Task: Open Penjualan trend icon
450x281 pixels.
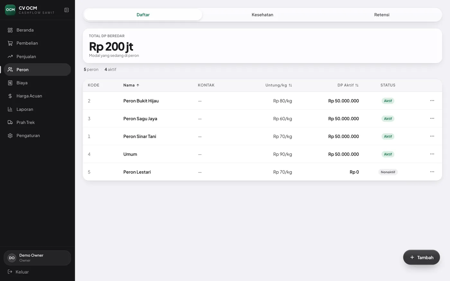Action: (10, 57)
